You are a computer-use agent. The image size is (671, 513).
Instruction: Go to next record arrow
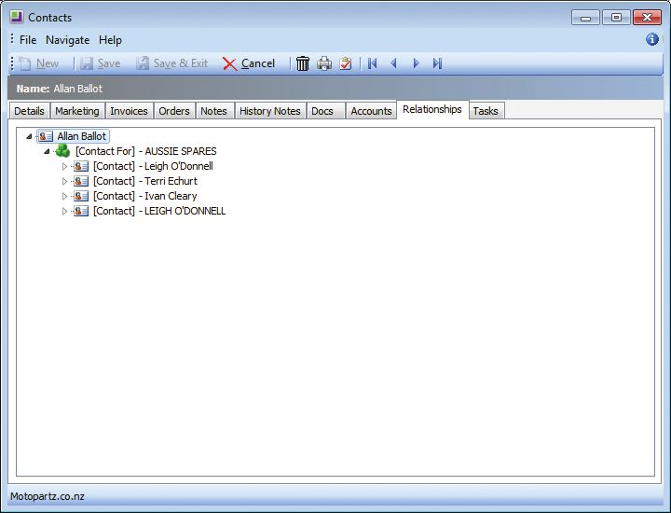point(416,63)
